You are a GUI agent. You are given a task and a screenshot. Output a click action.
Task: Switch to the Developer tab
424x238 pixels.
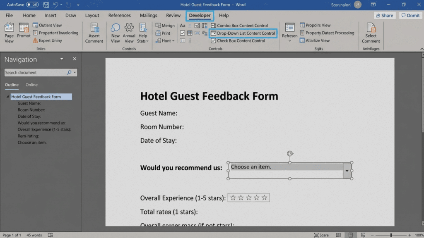pyautogui.click(x=200, y=15)
